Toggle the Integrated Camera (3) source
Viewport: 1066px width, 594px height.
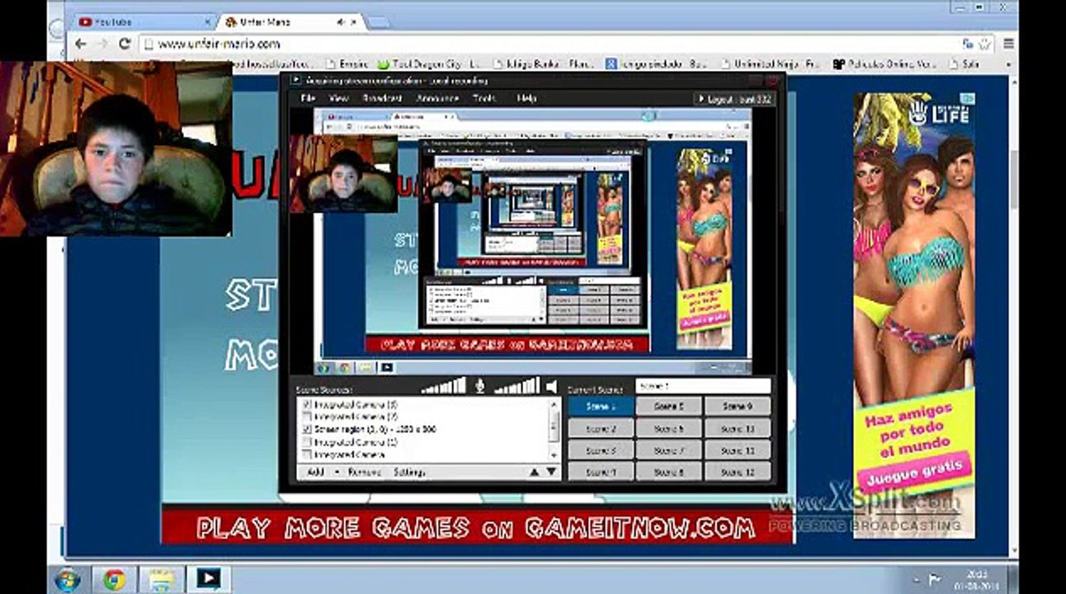point(307,405)
